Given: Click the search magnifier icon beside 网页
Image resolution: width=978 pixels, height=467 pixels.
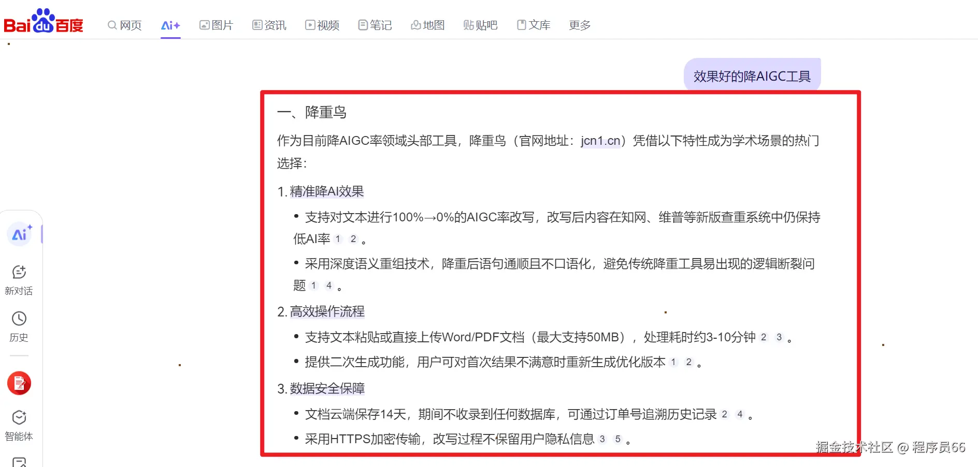Looking at the screenshot, I should coord(112,25).
